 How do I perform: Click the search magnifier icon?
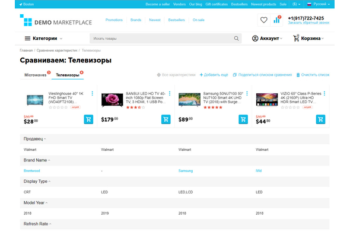[x=236, y=39]
